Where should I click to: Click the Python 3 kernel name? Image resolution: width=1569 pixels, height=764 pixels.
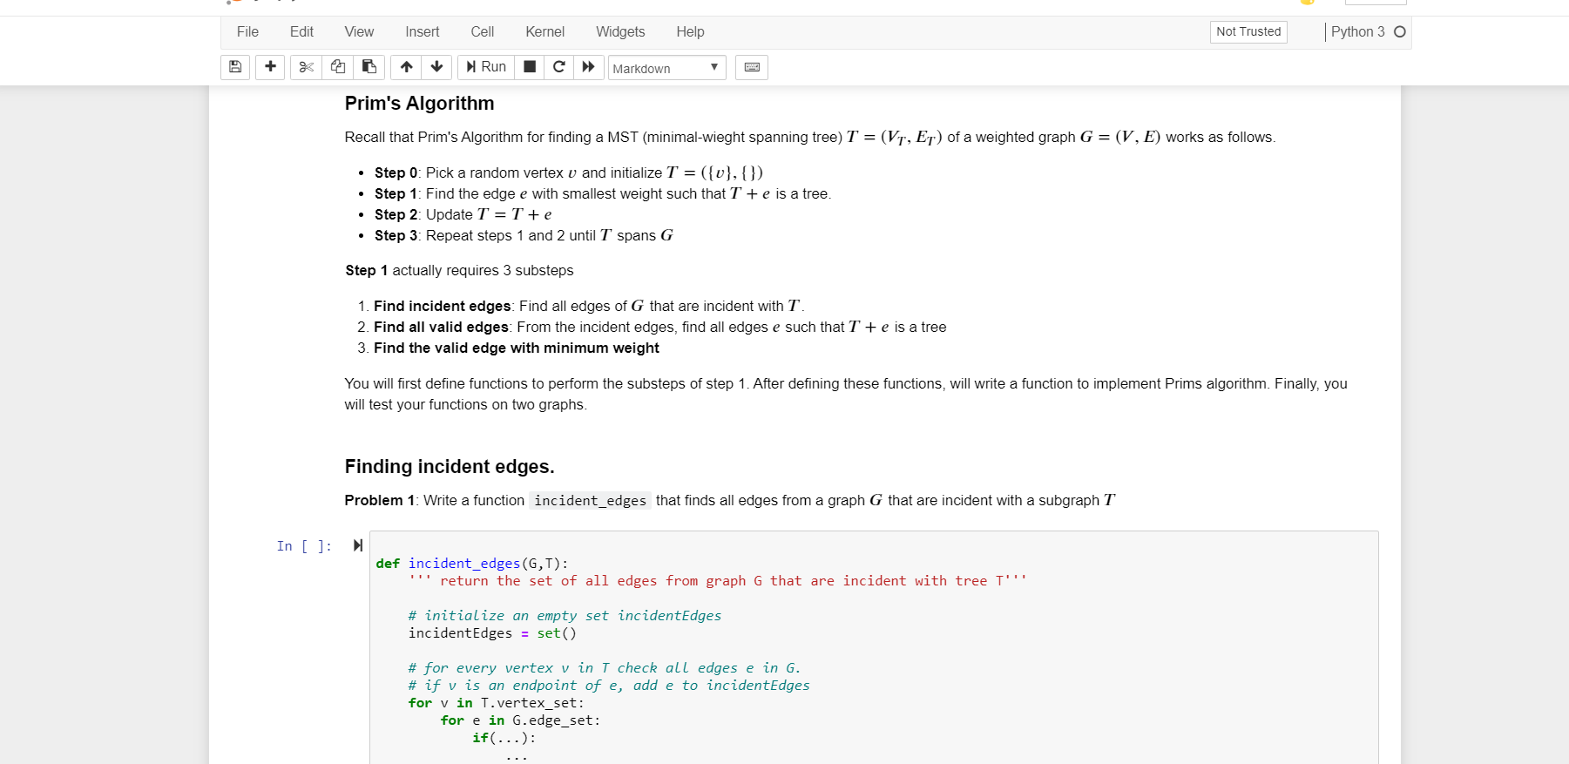click(1357, 32)
